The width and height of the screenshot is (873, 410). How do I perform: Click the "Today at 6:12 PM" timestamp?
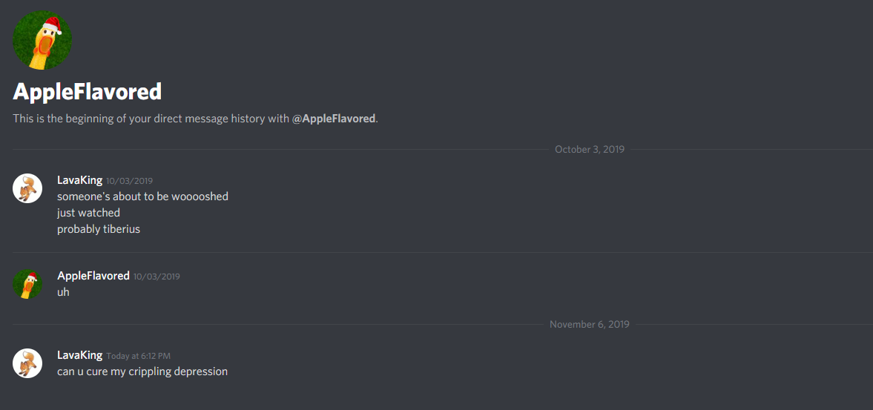139,356
